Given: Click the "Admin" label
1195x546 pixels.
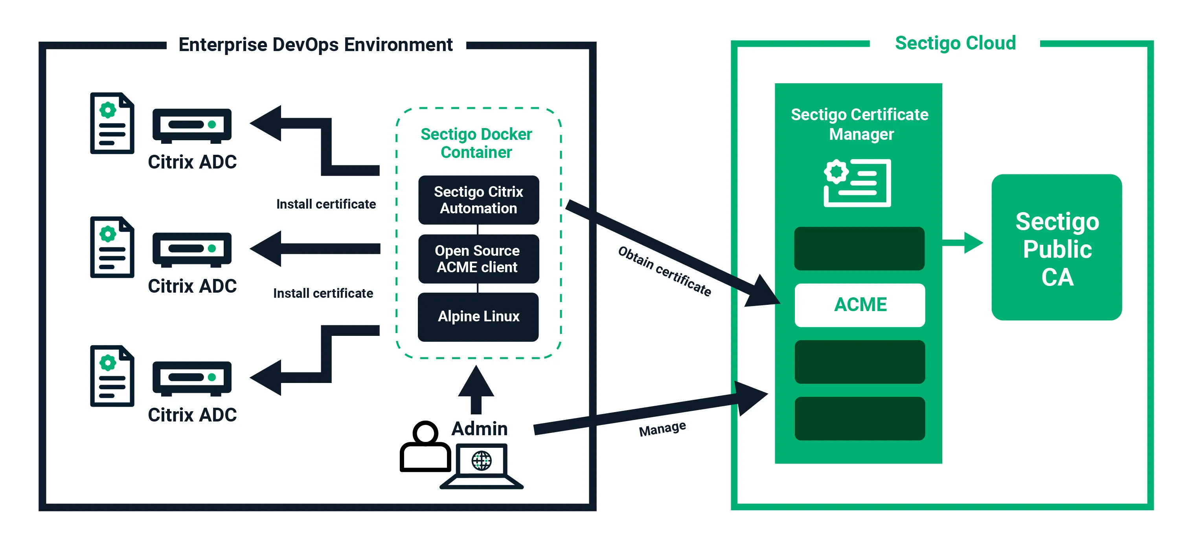Looking at the screenshot, I should pos(479,428).
